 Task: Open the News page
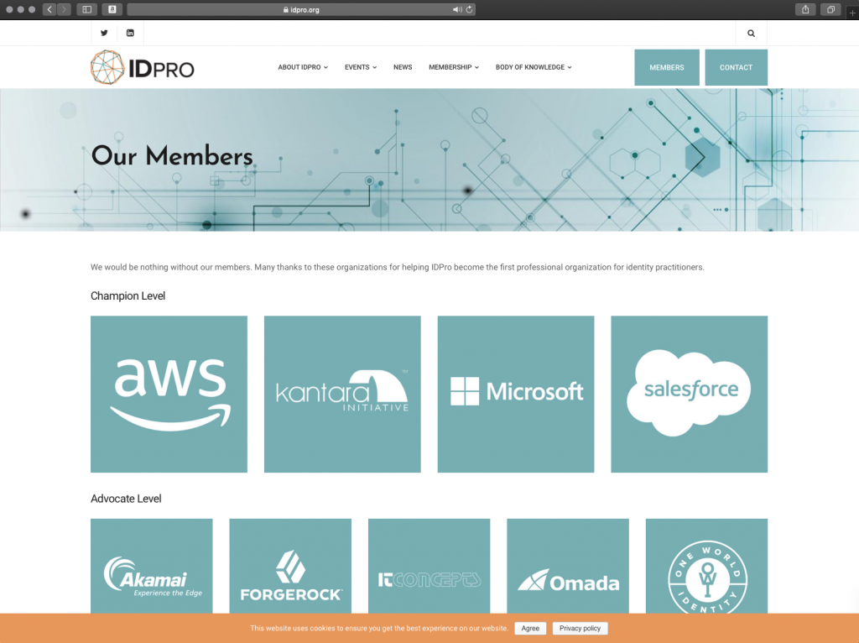coord(403,67)
